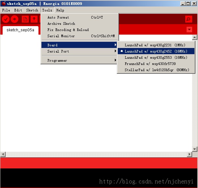This screenshot has width=198, height=188.
Task: Select LaunchPad w/ msp430g2553 (16MHz) board
Action: 156,57
